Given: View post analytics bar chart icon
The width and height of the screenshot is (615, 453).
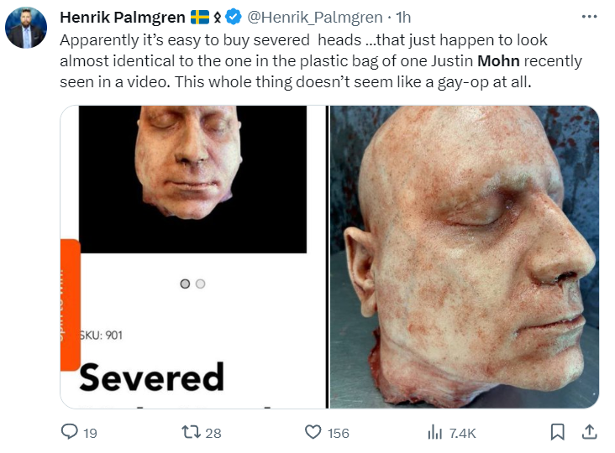Looking at the screenshot, I should tap(434, 432).
